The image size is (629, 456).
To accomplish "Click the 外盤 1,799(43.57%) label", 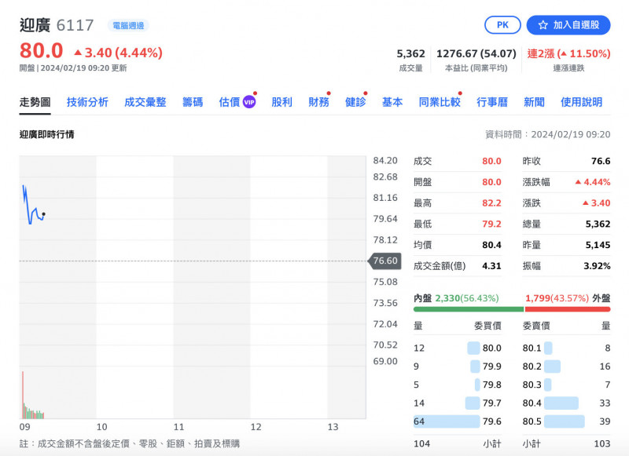I will (568, 298).
